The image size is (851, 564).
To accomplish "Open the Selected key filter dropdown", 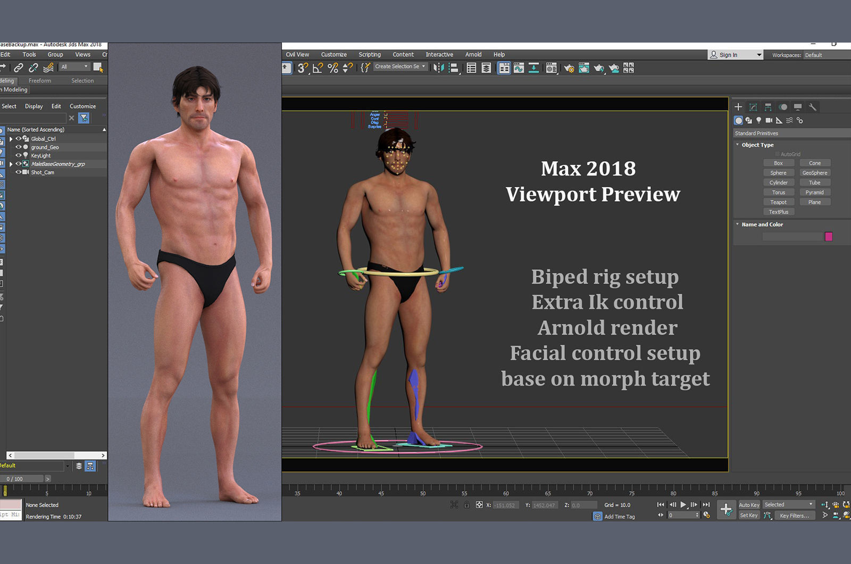I will click(789, 504).
